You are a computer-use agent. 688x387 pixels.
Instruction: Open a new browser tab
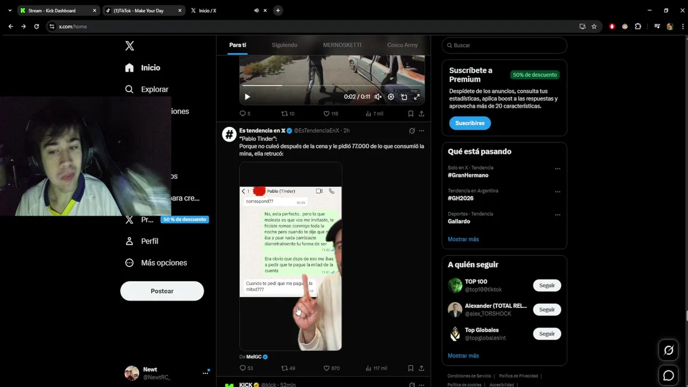pyautogui.click(x=278, y=10)
